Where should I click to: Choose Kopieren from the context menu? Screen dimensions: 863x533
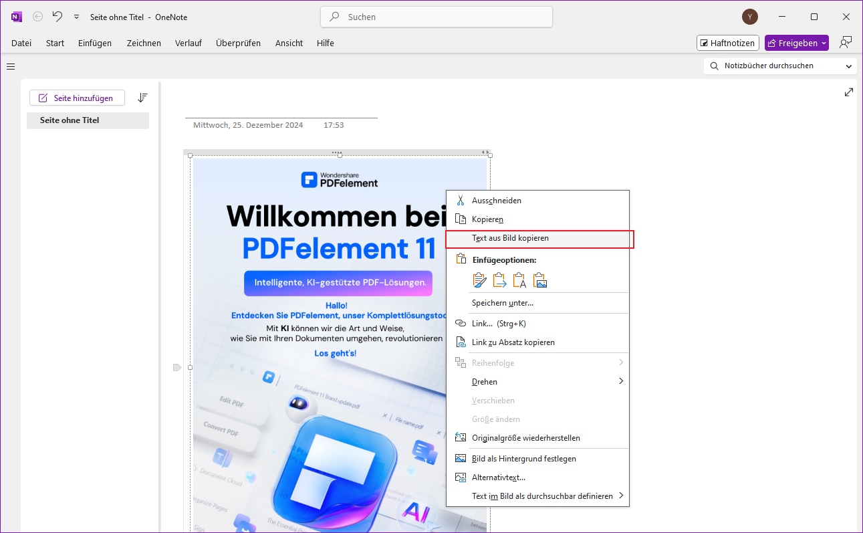click(x=537, y=219)
